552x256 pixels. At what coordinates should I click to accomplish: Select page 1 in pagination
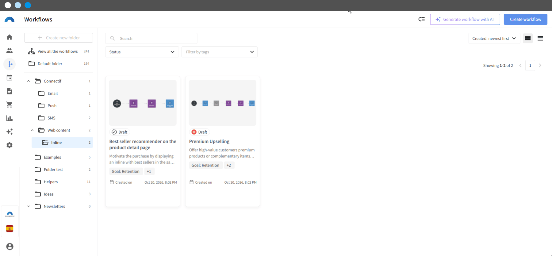tap(530, 65)
